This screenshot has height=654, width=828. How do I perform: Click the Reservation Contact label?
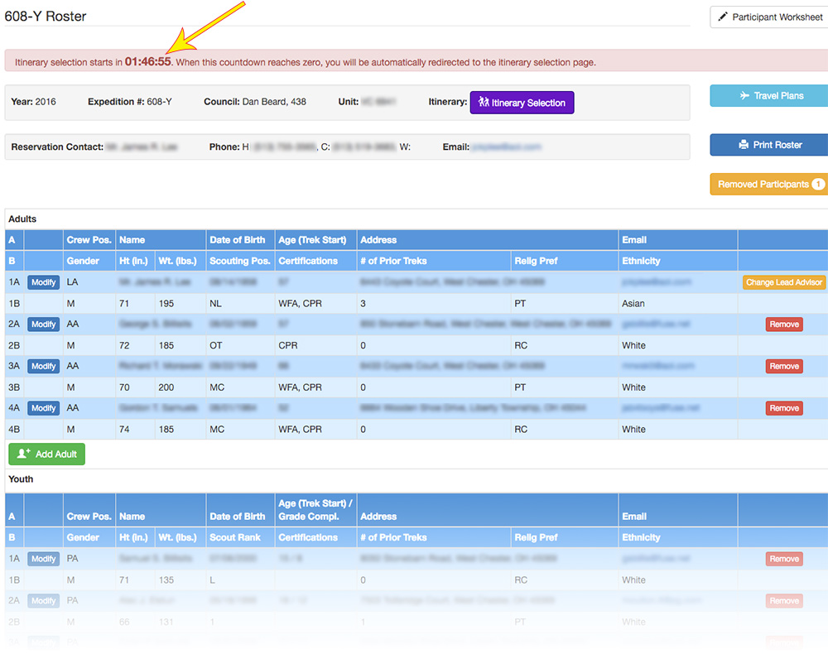[x=57, y=147]
